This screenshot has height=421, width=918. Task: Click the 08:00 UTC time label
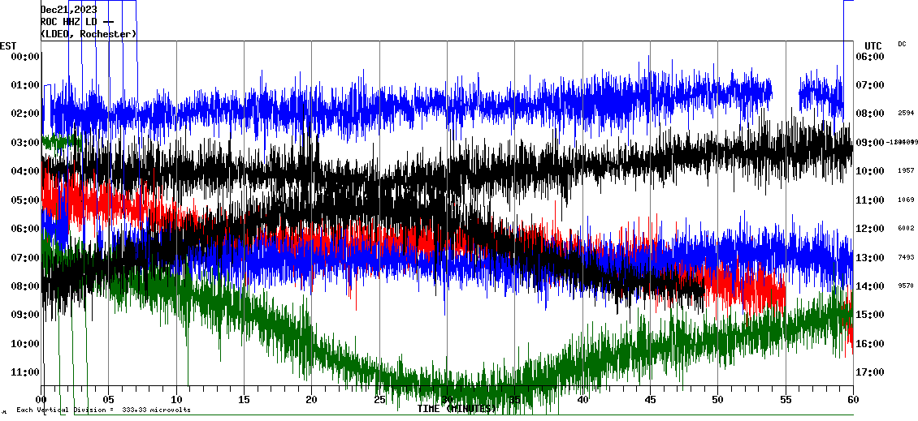(x=870, y=114)
